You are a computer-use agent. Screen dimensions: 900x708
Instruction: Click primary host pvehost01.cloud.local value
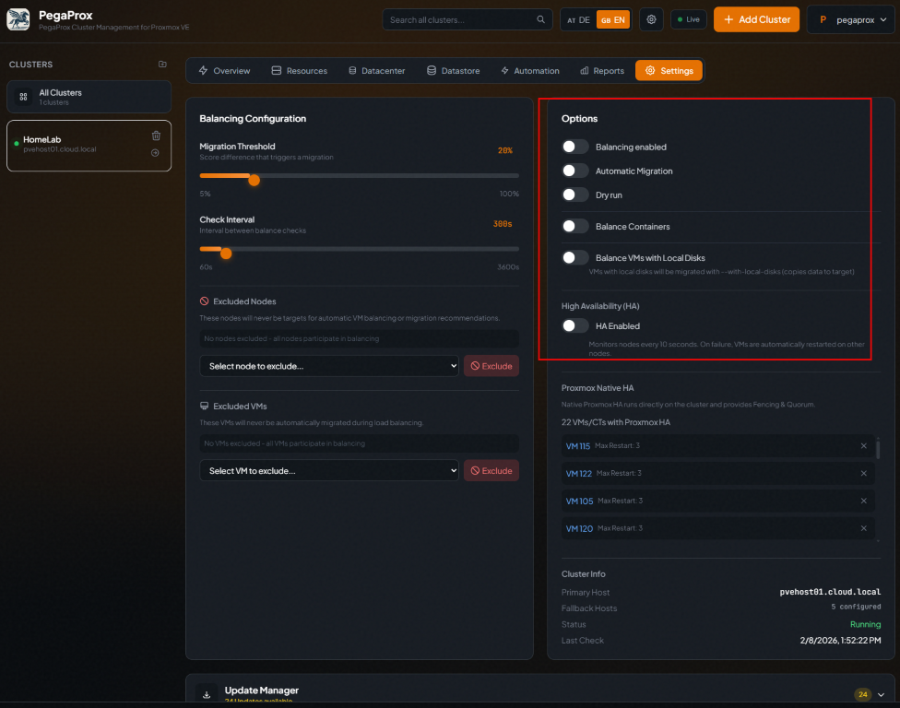[830, 592]
